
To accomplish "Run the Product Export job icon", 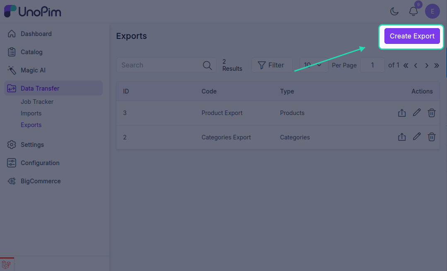I will [402, 113].
